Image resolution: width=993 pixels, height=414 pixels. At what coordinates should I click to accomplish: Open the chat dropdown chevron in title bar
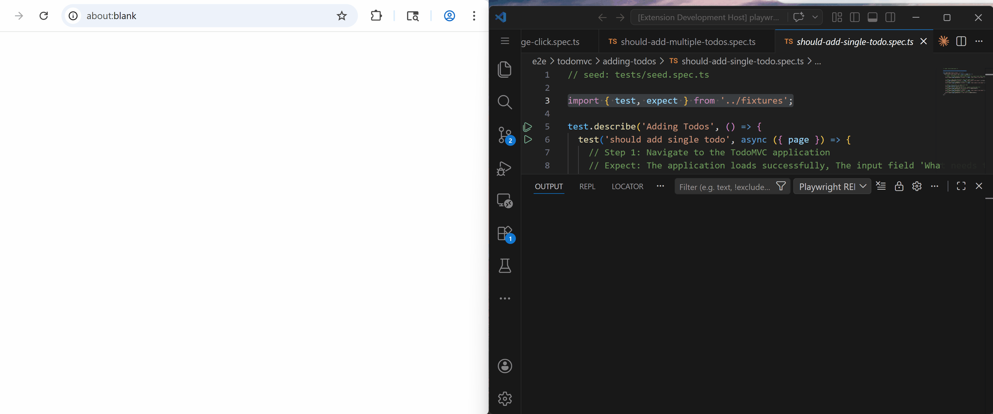pyautogui.click(x=815, y=17)
